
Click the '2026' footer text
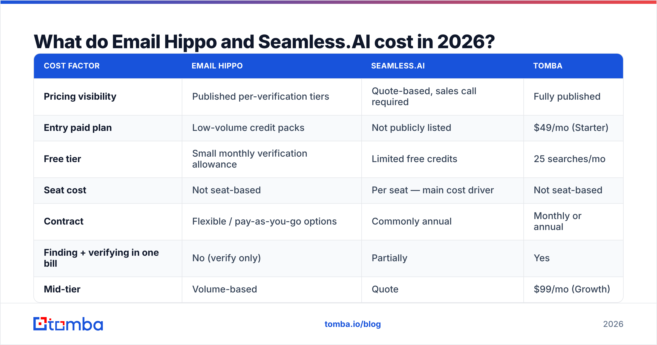[x=613, y=324]
